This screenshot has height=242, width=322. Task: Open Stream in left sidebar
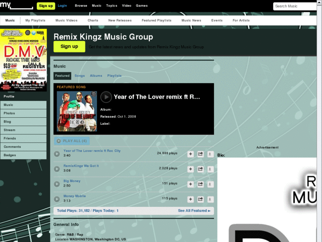coord(23,130)
